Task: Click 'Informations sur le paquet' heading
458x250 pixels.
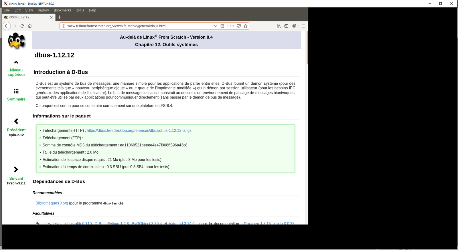Action: 62,116
